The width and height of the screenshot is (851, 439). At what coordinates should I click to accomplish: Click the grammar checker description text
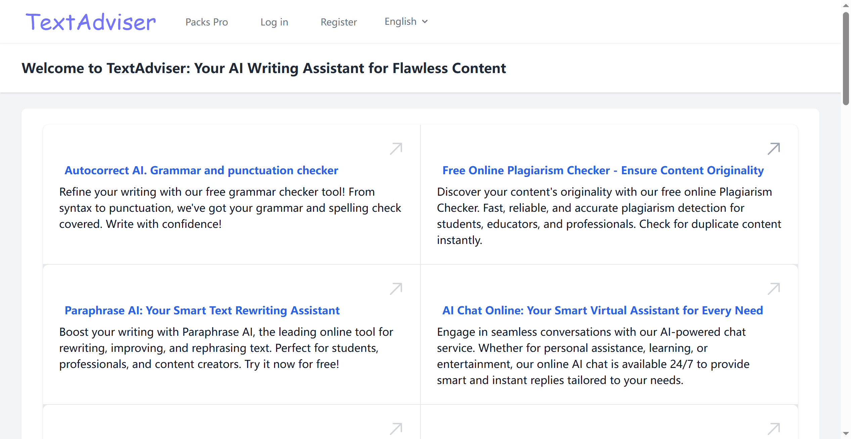click(x=230, y=208)
